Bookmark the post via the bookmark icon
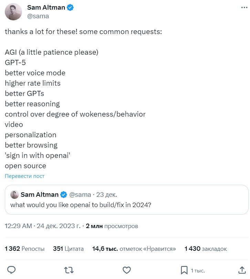The image size is (250, 279). (184, 271)
